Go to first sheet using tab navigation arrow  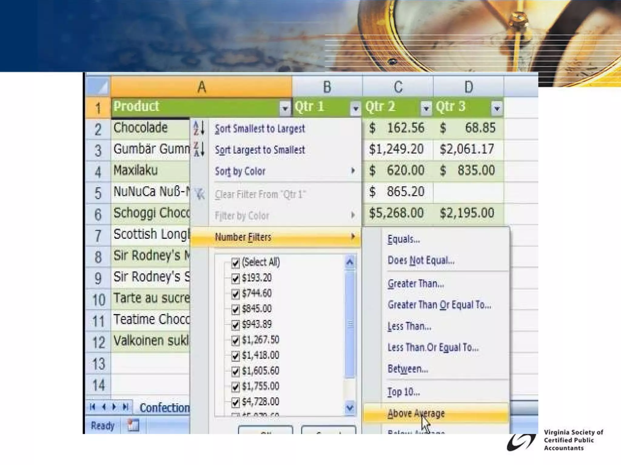[93, 407]
